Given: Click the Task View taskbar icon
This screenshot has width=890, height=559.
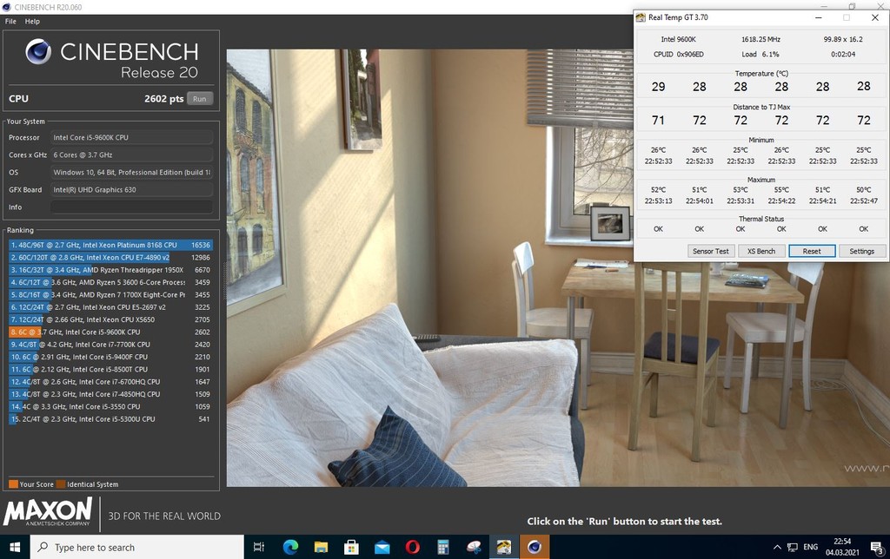Looking at the screenshot, I should 259,547.
